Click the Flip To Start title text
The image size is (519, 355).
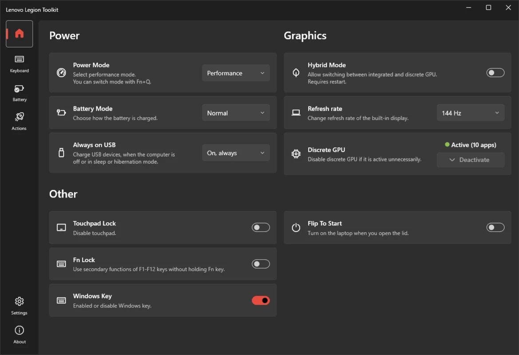point(325,224)
